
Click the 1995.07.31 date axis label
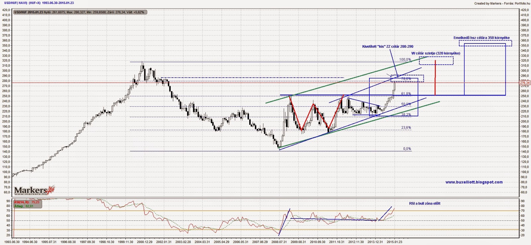click(48, 242)
